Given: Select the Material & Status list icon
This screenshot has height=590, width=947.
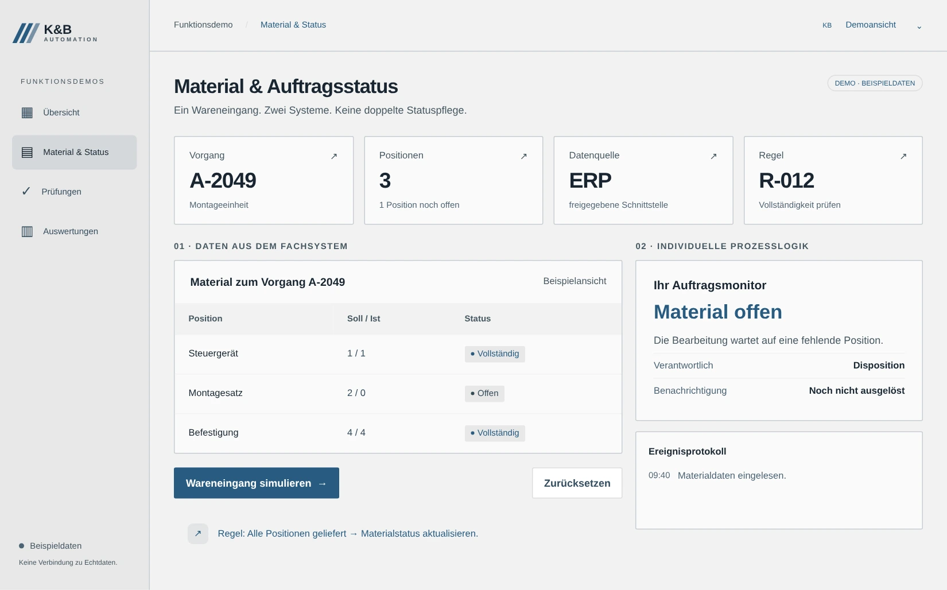Looking at the screenshot, I should [27, 152].
